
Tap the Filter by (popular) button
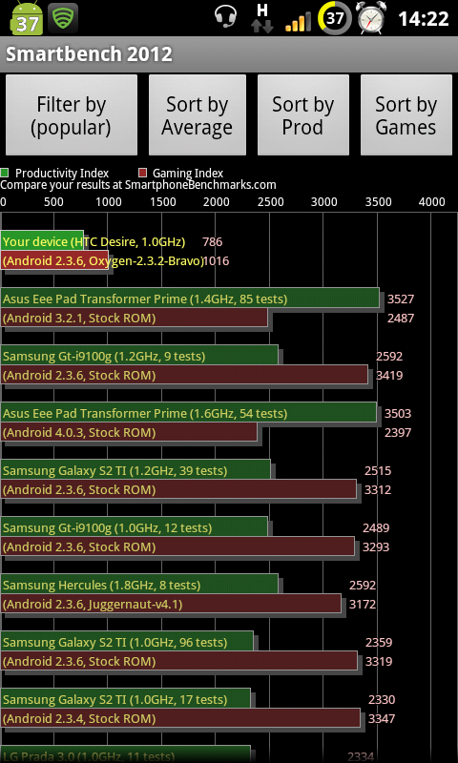tap(72, 115)
